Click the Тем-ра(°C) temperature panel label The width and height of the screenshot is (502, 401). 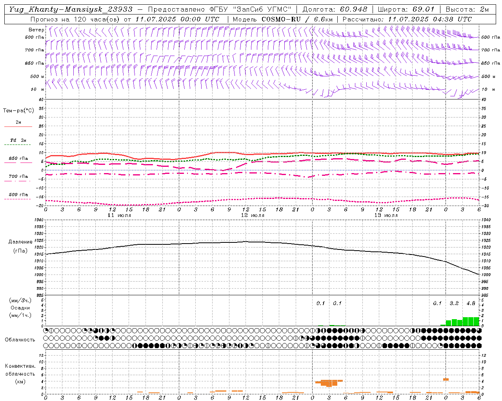[18, 111]
